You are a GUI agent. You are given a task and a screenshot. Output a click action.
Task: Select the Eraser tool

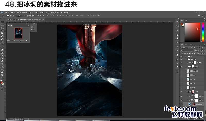[2, 50]
